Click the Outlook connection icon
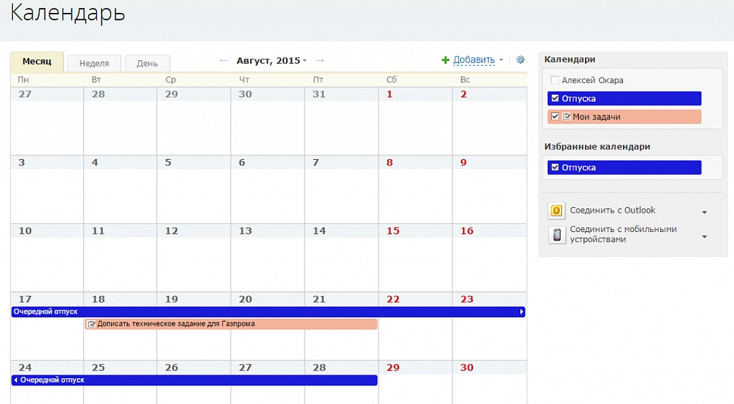 (557, 211)
